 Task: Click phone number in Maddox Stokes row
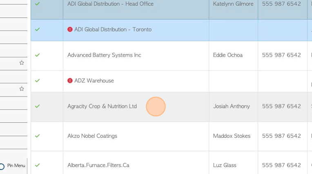[x=281, y=136]
